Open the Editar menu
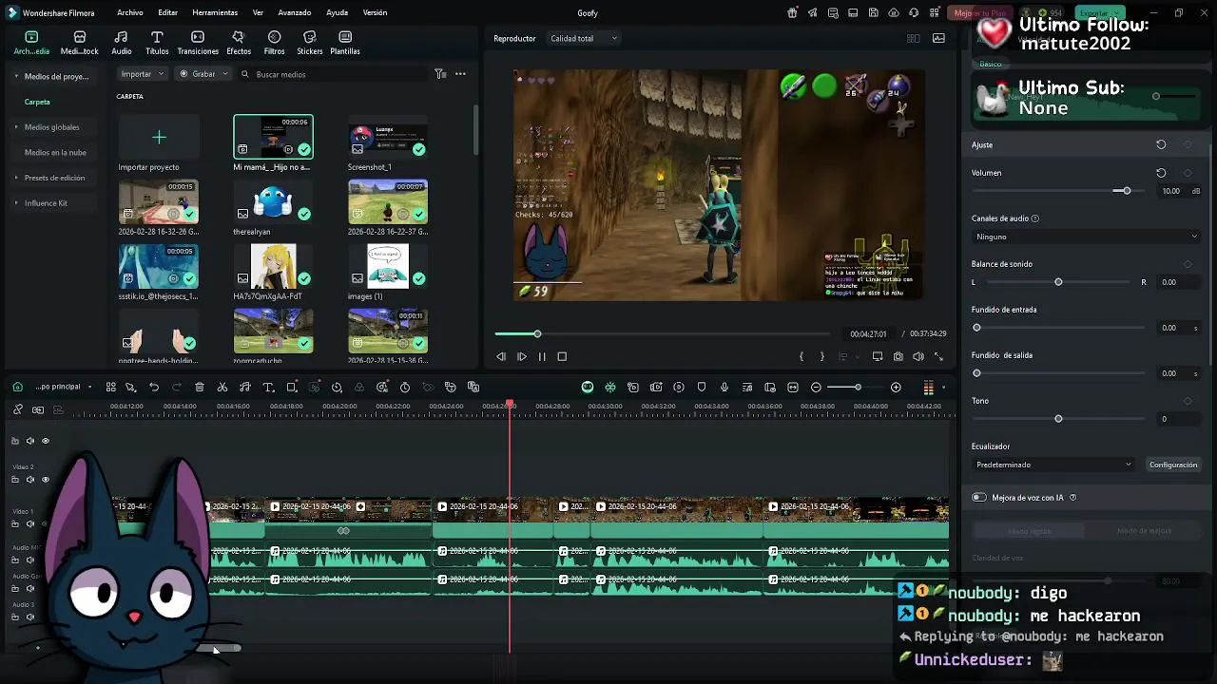The image size is (1217, 684). click(168, 12)
